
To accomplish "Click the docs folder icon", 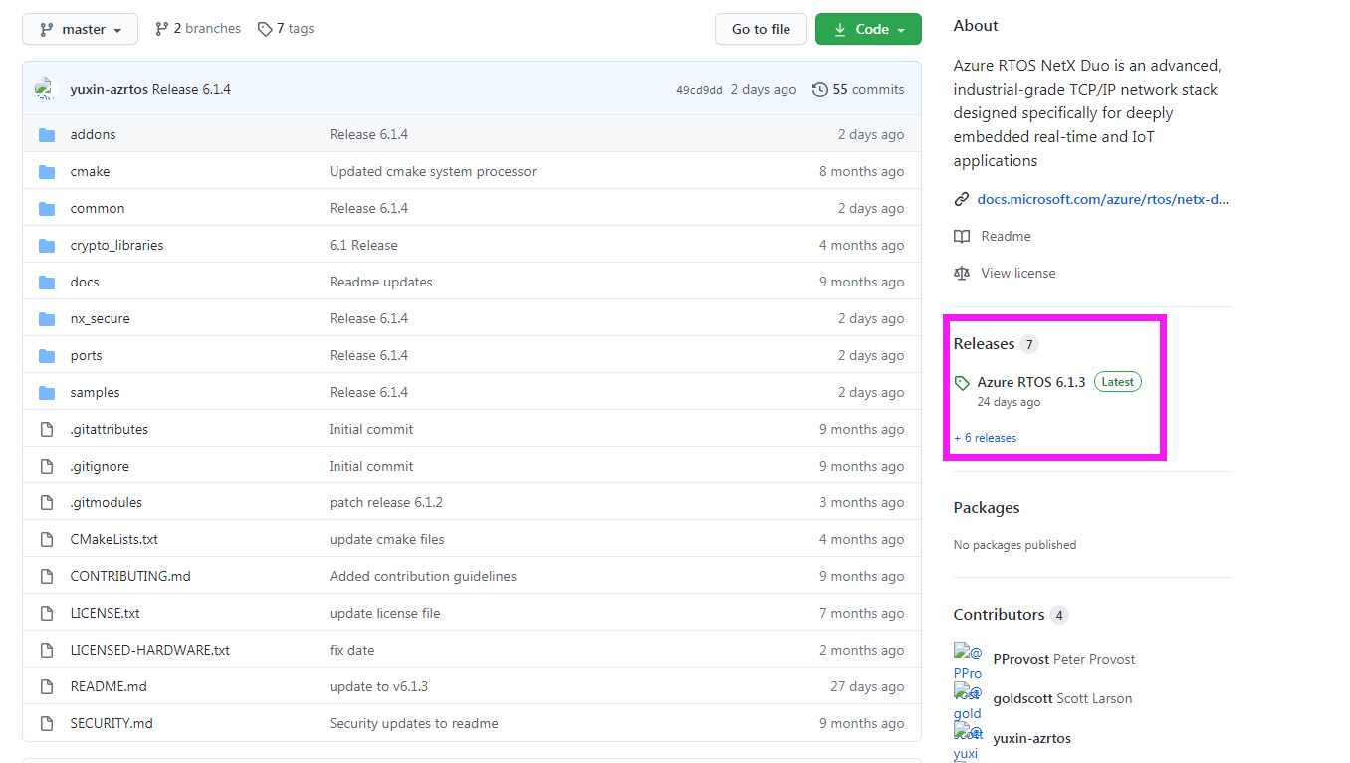I will (x=47, y=282).
